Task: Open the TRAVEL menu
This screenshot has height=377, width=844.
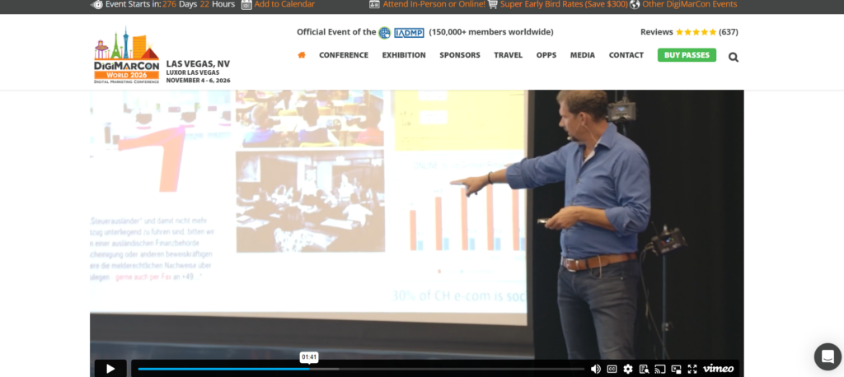Action: pos(508,55)
